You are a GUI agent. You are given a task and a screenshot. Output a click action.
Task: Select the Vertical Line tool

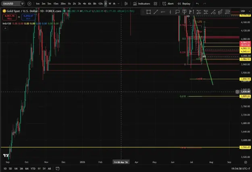pos(170,12)
